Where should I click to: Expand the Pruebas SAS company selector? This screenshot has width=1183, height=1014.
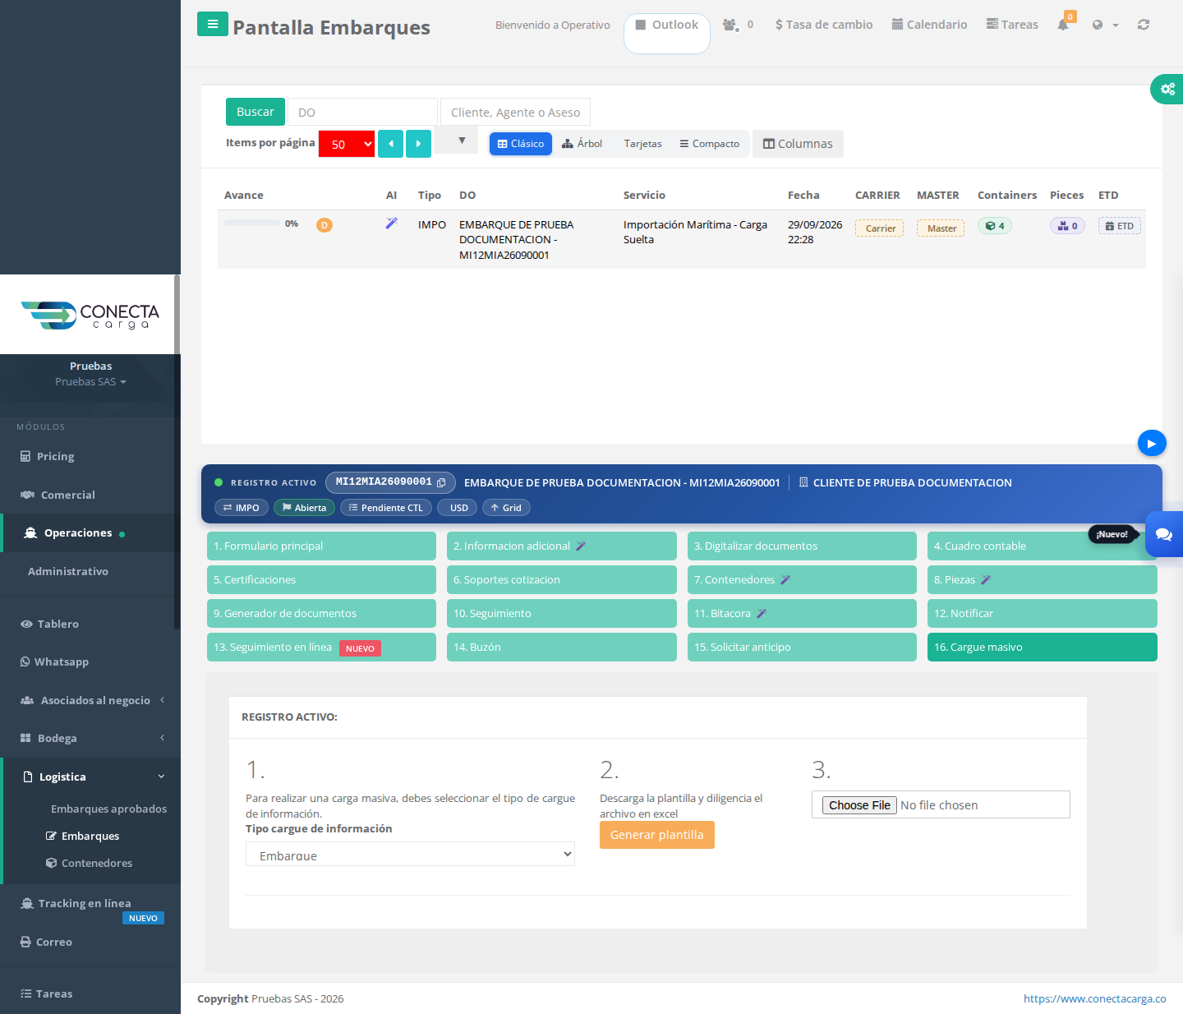(x=90, y=381)
